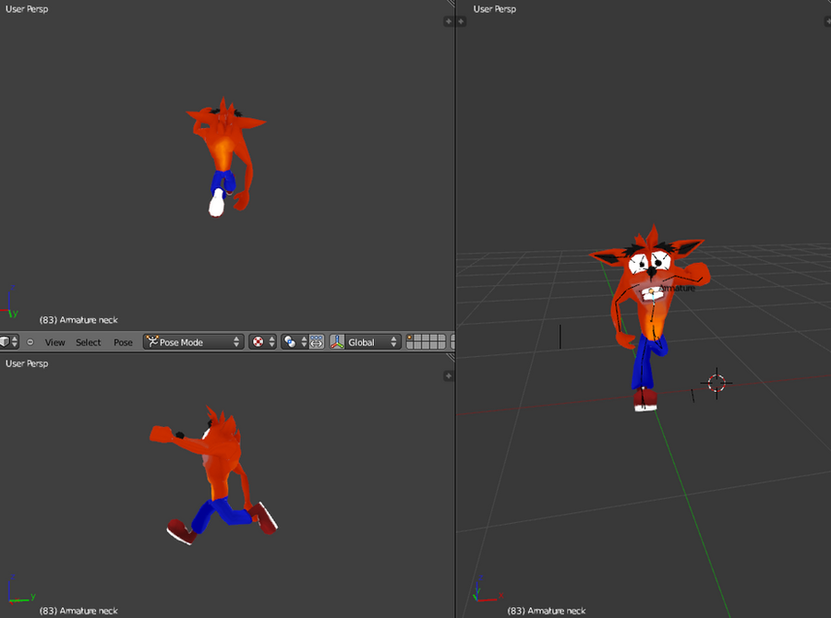Open the View menu in the header
Image resolution: width=831 pixels, height=618 pixels.
click(54, 342)
